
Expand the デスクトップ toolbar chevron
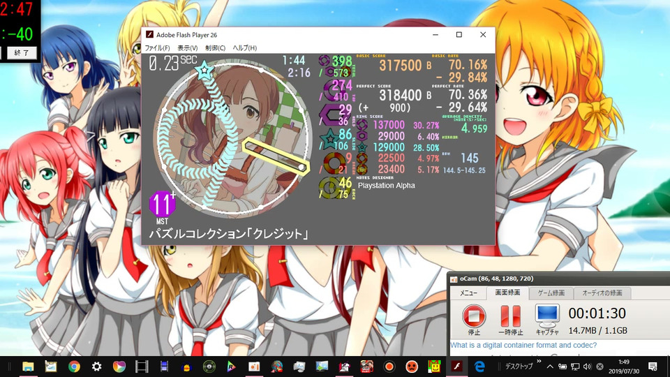pyautogui.click(x=539, y=362)
